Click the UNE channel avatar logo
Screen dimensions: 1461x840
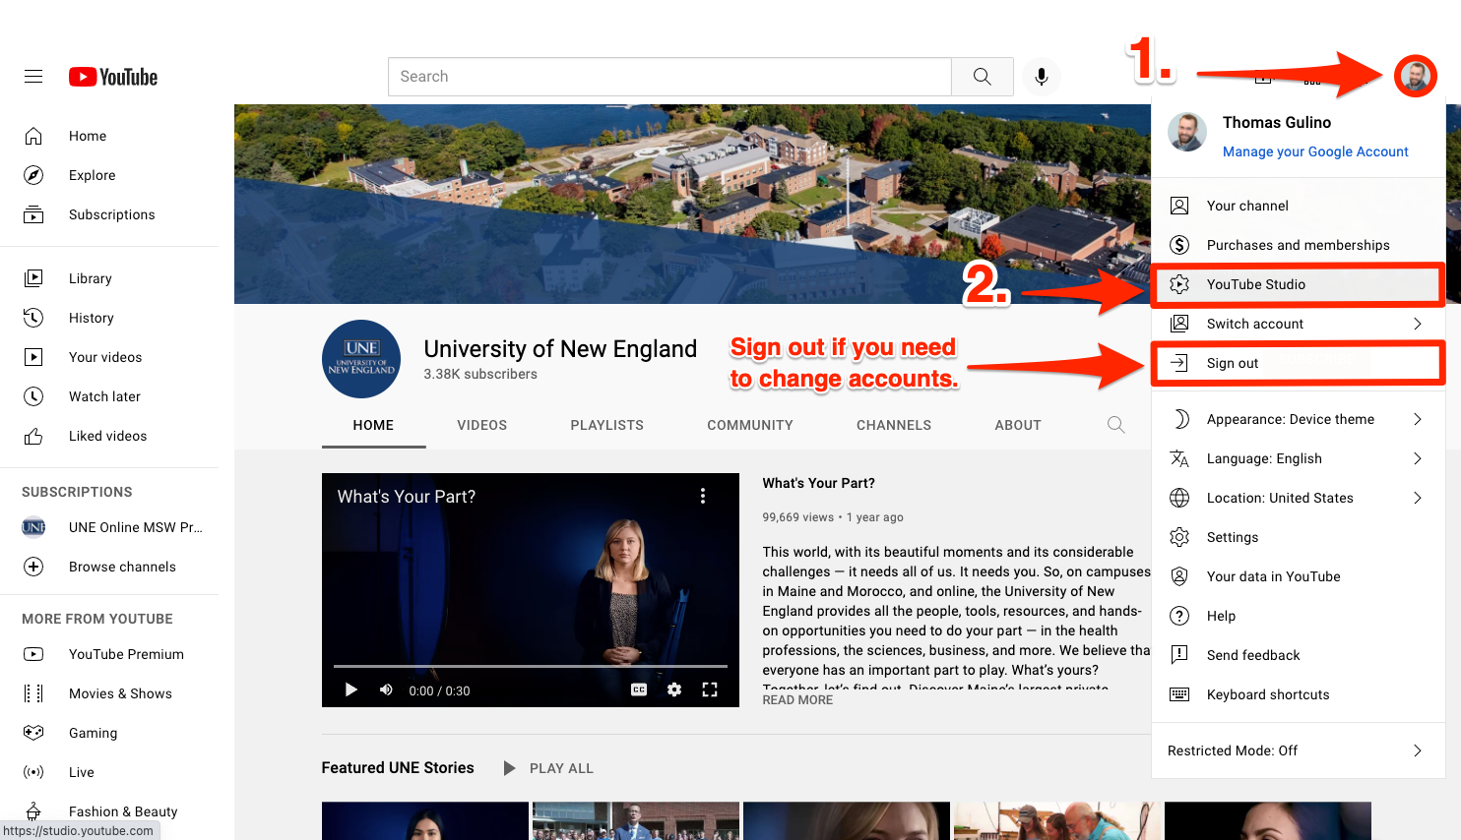(x=361, y=359)
